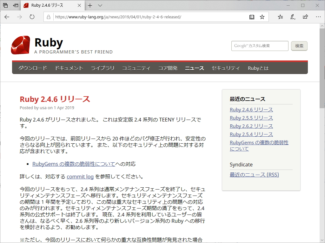Add page to favorites star icon
Screen dimensions: 325x243
pos(262,17)
